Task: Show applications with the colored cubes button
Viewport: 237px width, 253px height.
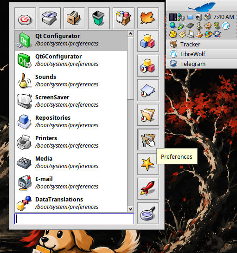Action: (x=148, y=41)
